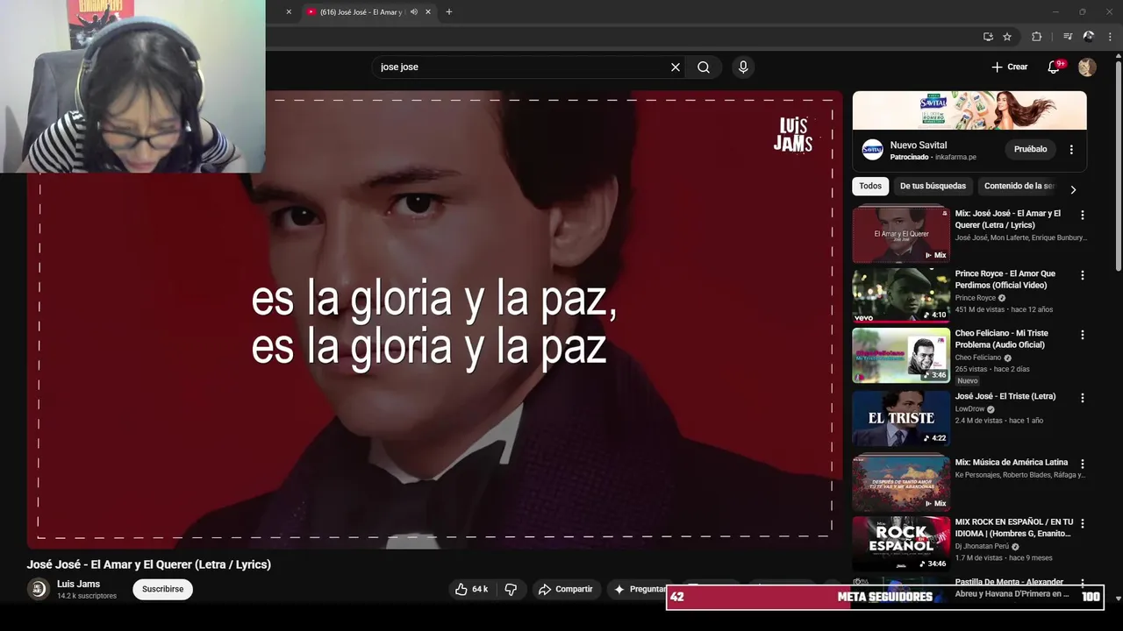Click install/cast icon in address bar
The height and width of the screenshot is (631, 1123).
[988, 37]
